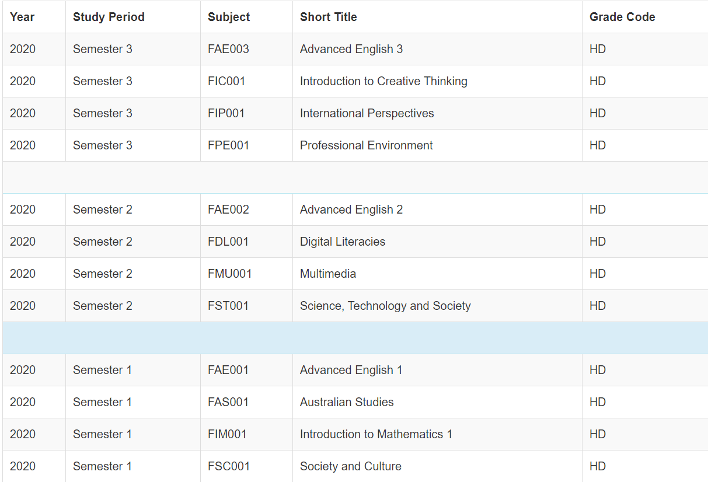The image size is (708, 482).
Task: Click the FMU001 subject code cell
Action: tap(229, 274)
